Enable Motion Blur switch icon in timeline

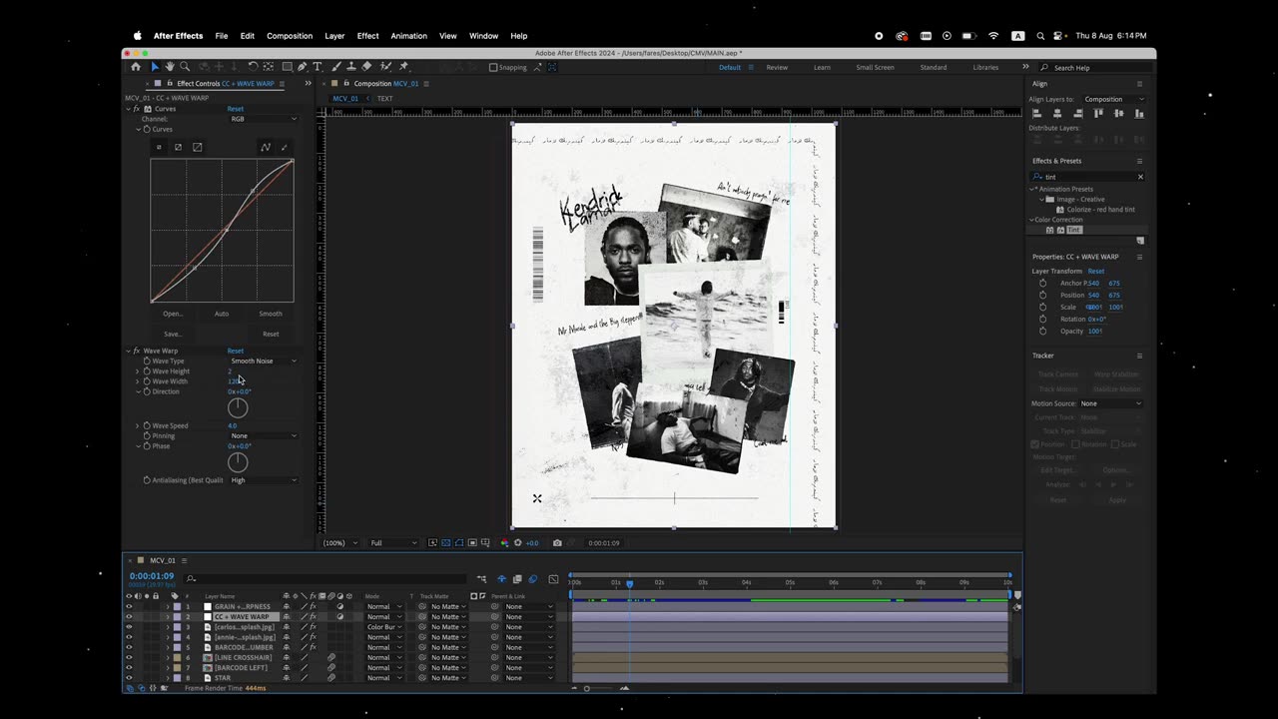click(x=532, y=579)
